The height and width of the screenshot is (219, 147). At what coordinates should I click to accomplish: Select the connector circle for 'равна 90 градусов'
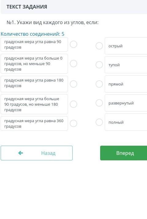[73, 44]
